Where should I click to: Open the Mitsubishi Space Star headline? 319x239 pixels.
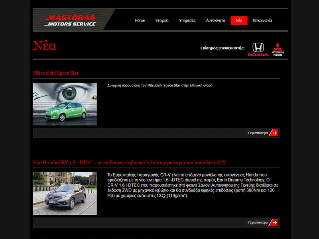click(56, 73)
